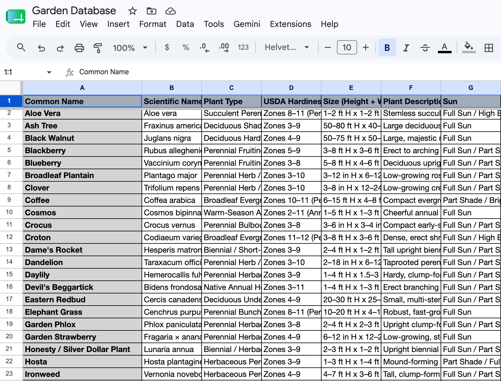Viewport: 501px width, 381px height.
Task: Click the Ironweed cell
Action: click(82, 374)
